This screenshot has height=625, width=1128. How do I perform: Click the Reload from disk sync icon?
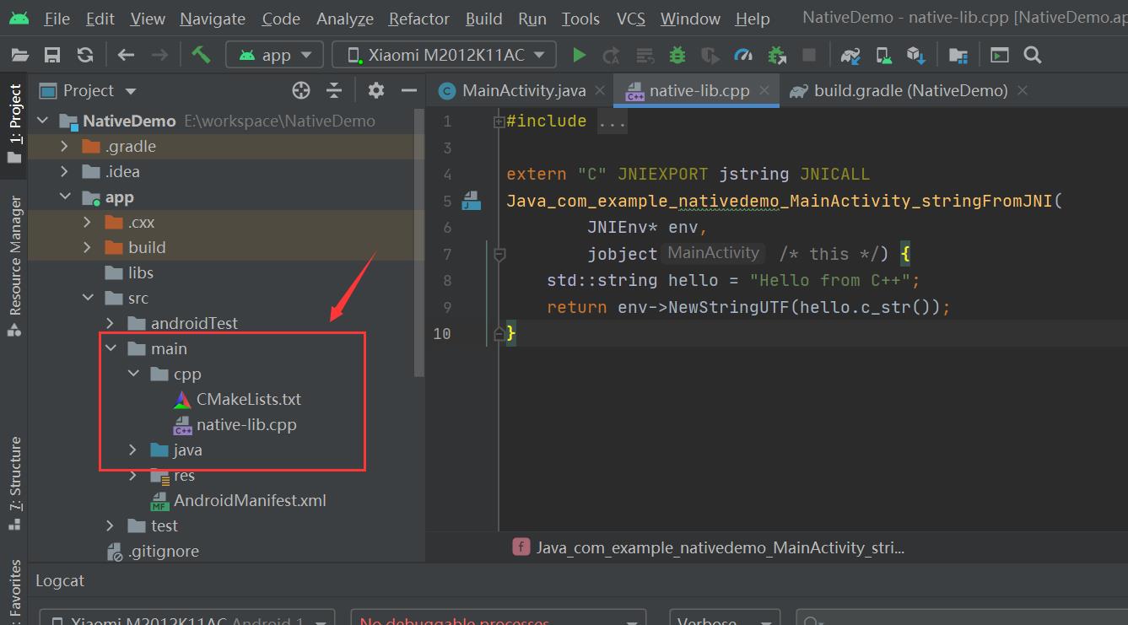(85, 55)
